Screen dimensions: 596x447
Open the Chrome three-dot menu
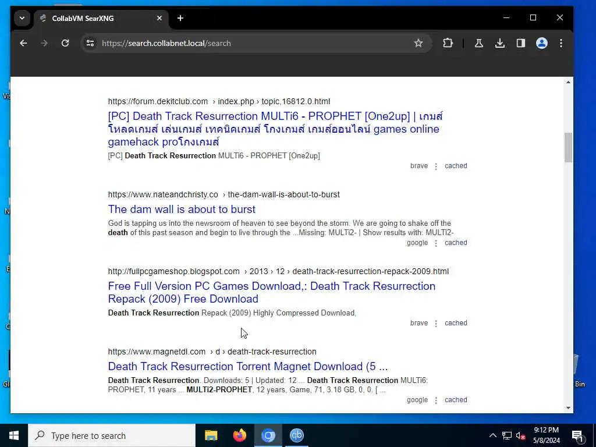click(561, 43)
